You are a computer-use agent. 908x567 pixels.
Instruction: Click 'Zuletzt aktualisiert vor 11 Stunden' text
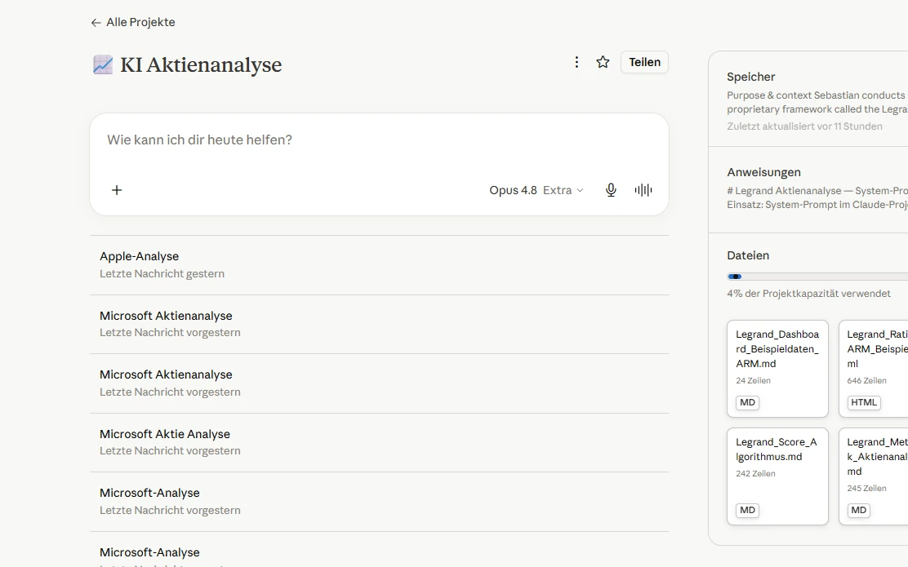coord(804,126)
